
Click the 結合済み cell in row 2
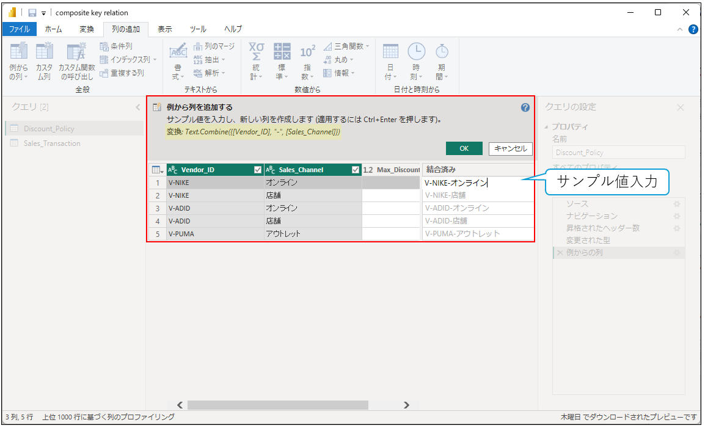click(477, 195)
